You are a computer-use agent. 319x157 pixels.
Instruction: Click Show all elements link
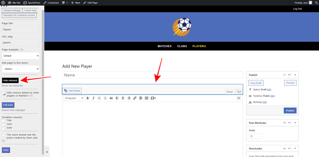coord(12,86)
